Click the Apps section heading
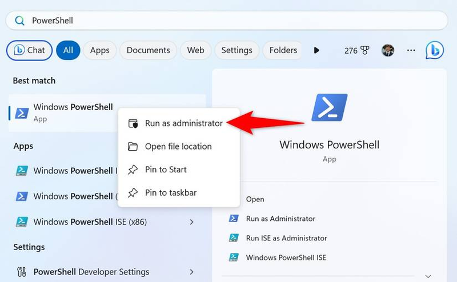Viewport: 457px width, 282px height. (23, 146)
